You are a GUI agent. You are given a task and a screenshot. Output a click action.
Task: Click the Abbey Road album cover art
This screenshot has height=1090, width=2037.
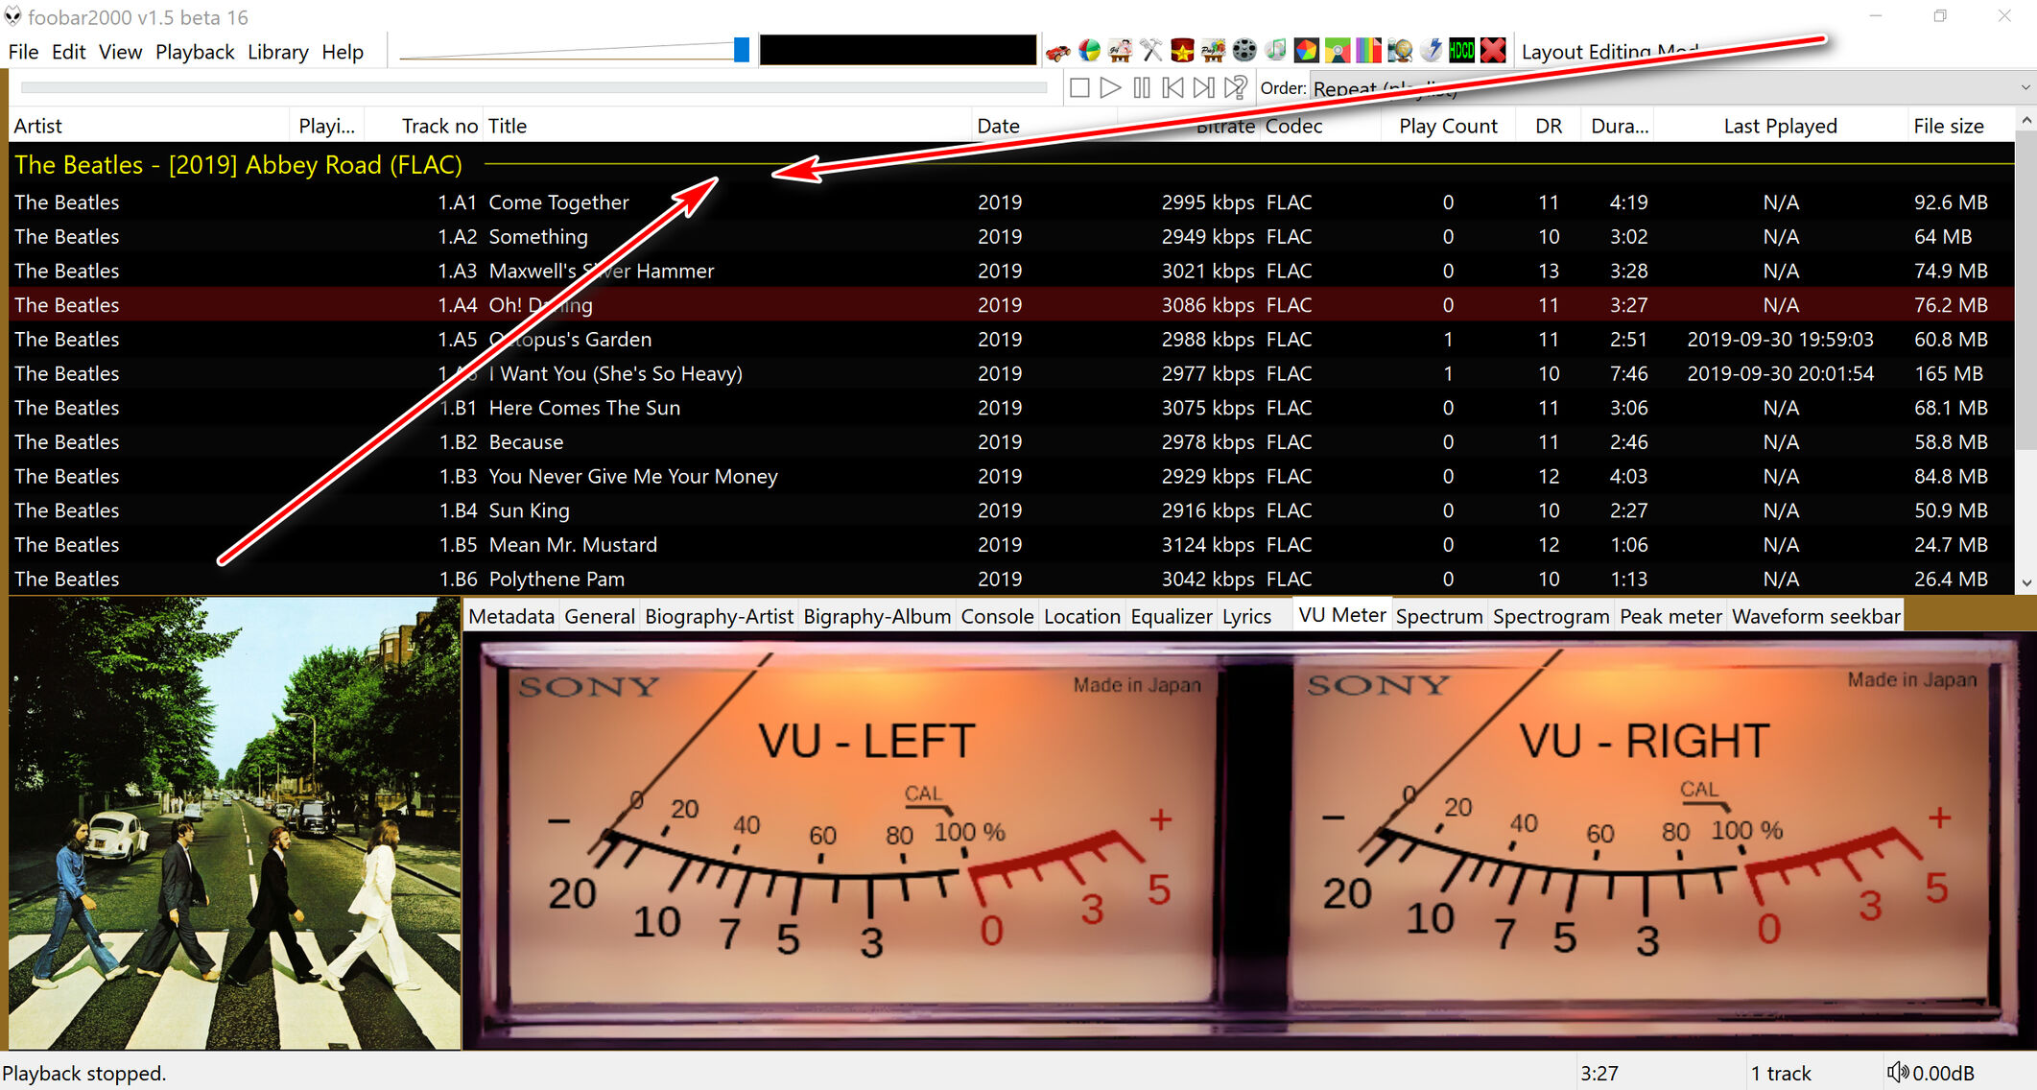click(x=235, y=823)
